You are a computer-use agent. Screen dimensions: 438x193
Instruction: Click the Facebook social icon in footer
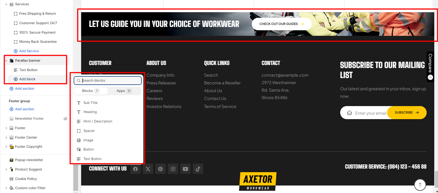(135, 169)
